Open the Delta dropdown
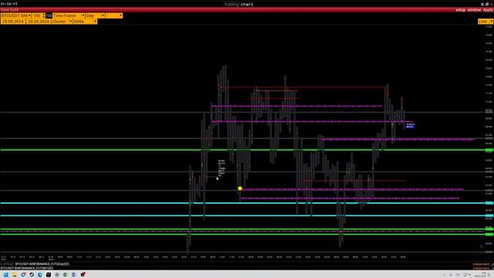This screenshot has width=494, height=278. coord(85,22)
